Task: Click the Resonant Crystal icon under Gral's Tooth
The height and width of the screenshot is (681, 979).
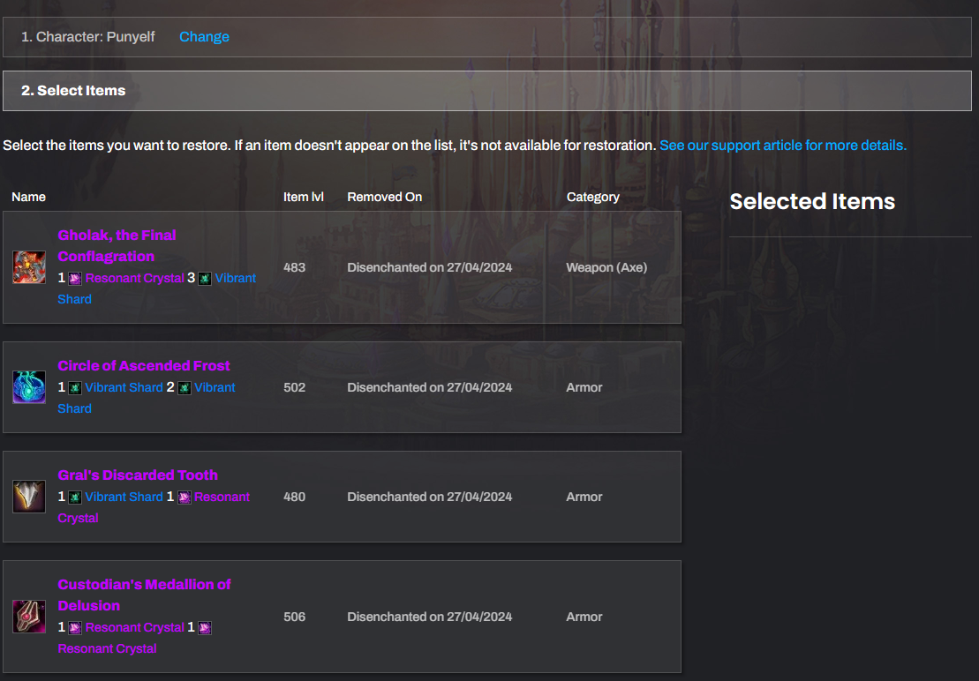Action: [185, 498]
